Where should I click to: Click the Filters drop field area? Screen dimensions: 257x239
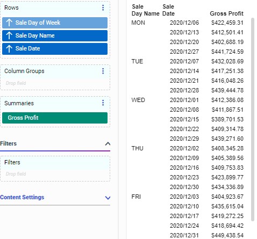point(55,174)
